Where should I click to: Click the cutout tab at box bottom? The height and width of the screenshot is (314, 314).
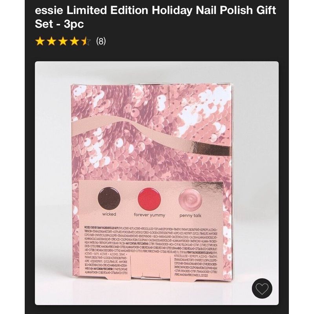pyautogui.click(x=150, y=267)
